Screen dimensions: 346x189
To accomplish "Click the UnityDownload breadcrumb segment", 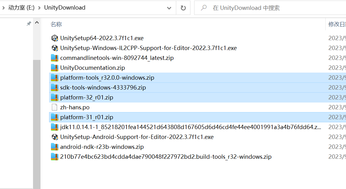I will (65, 8).
